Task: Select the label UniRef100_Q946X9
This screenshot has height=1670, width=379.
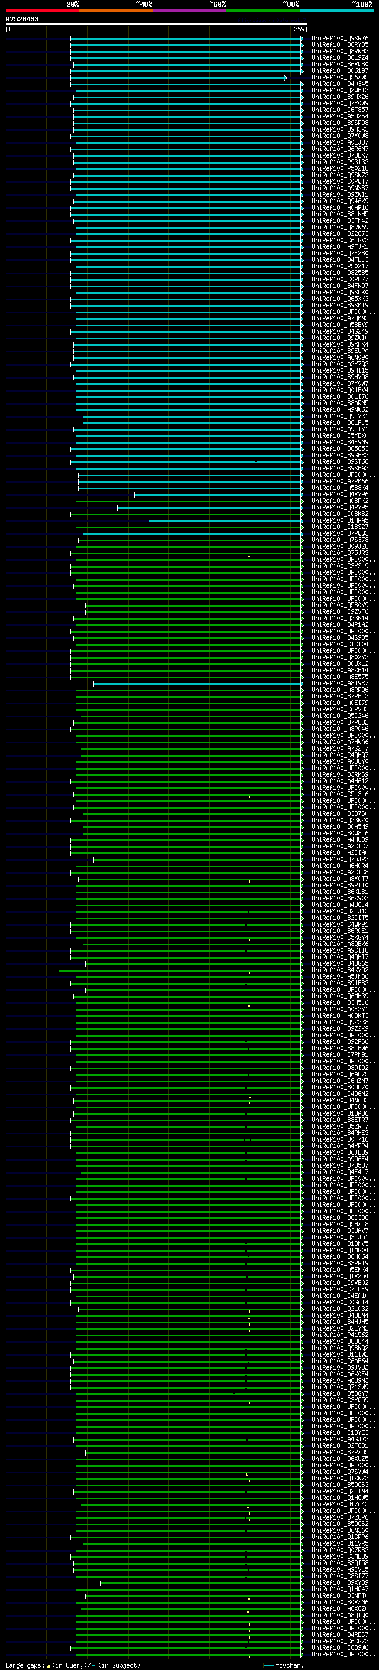Action: [340, 201]
